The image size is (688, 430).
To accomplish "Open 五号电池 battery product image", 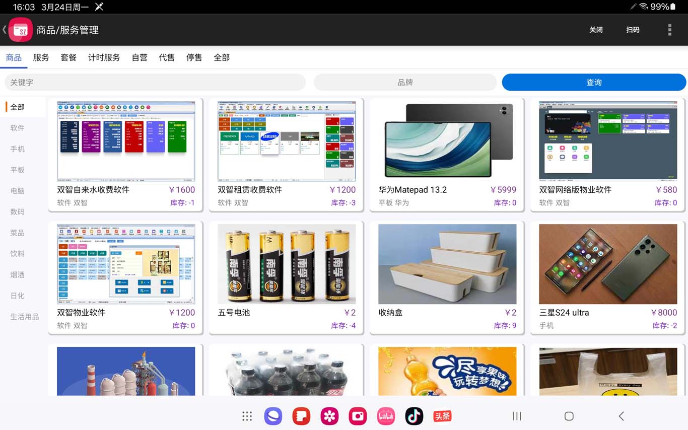I will pyautogui.click(x=287, y=264).
